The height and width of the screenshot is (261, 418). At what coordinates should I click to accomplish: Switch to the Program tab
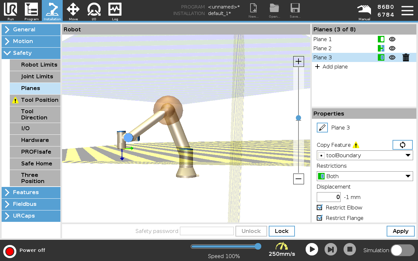31,10
